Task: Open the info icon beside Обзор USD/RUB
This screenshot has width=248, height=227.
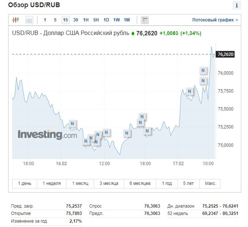Action: pyautogui.click(x=237, y=5)
